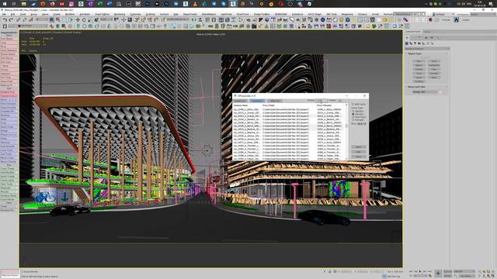Switch to highlighted middle tab in proxy dialog
Screen dimensions: 497x279
point(257,101)
